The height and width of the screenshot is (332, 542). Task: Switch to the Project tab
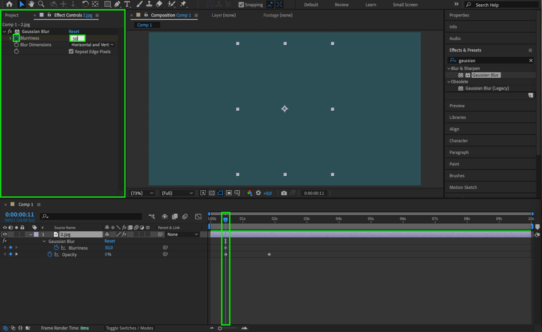pos(12,15)
